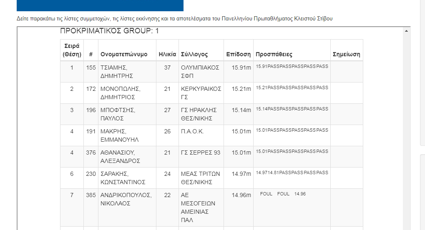Click club ΑΕ ΜΕΣΟΓΕΙΩΝ ΑΜΕΙΝΙΑΣ ΠΑΛ
The height and width of the screenshot is (230, 425).
point(198,207)
